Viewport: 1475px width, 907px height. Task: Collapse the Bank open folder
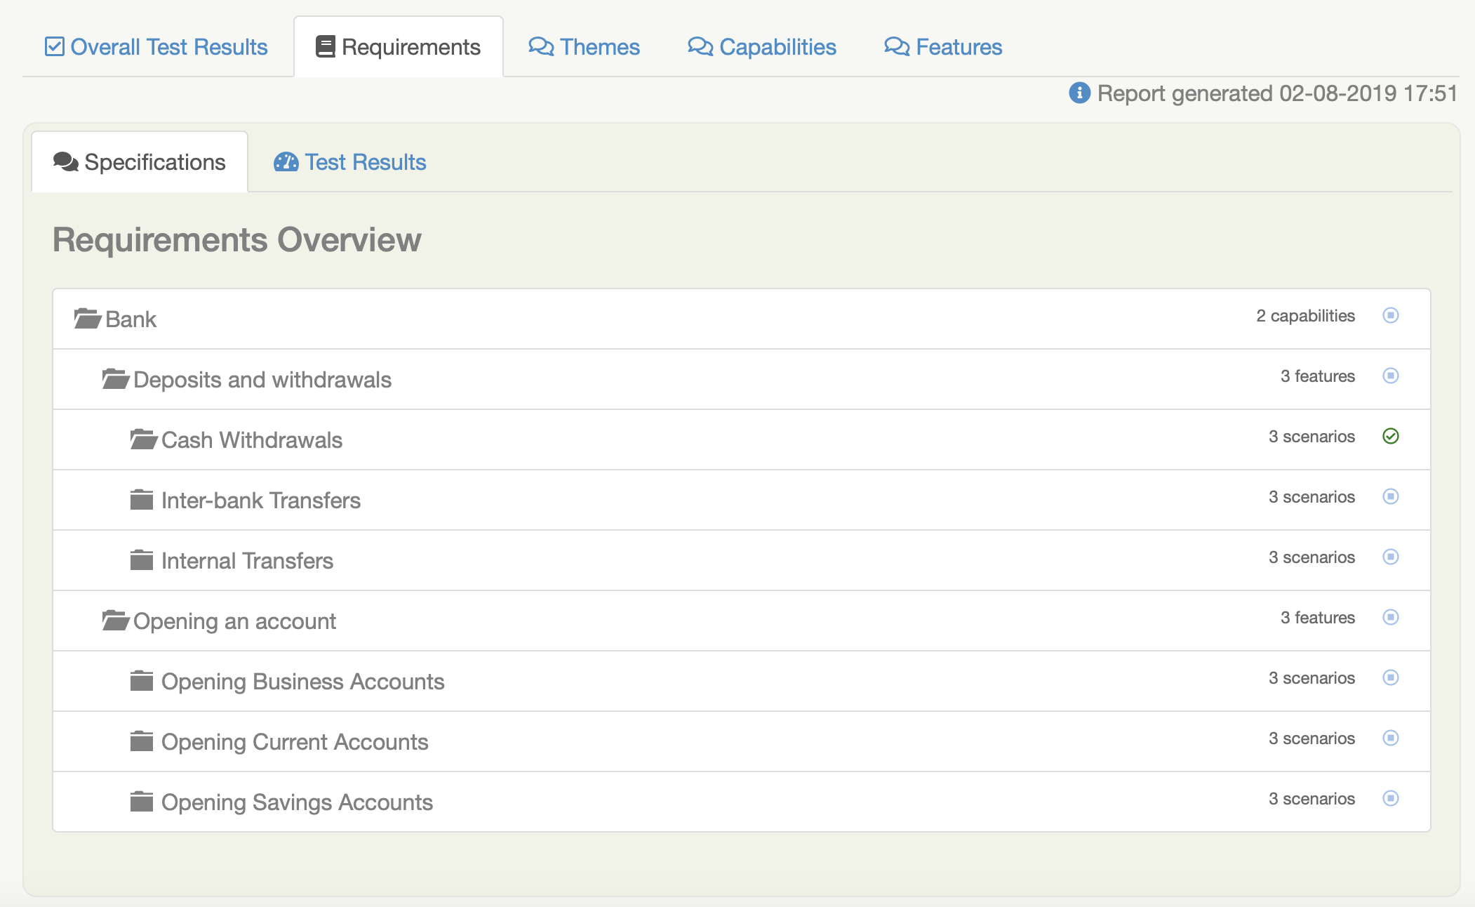point(88,319)
